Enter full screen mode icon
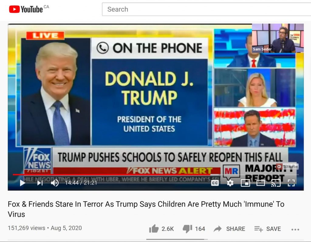The width and height of the screenshot is (311, 242). click(x=291, y=183)
